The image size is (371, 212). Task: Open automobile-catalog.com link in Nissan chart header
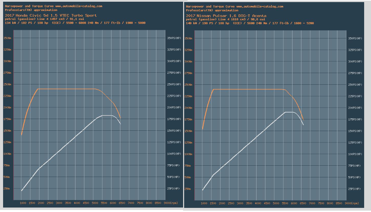pos(260,7)
